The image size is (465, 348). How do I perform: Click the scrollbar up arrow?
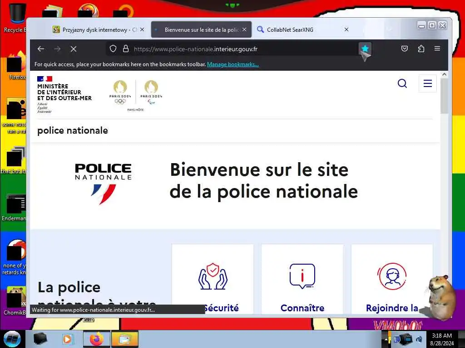pos(444,75)
